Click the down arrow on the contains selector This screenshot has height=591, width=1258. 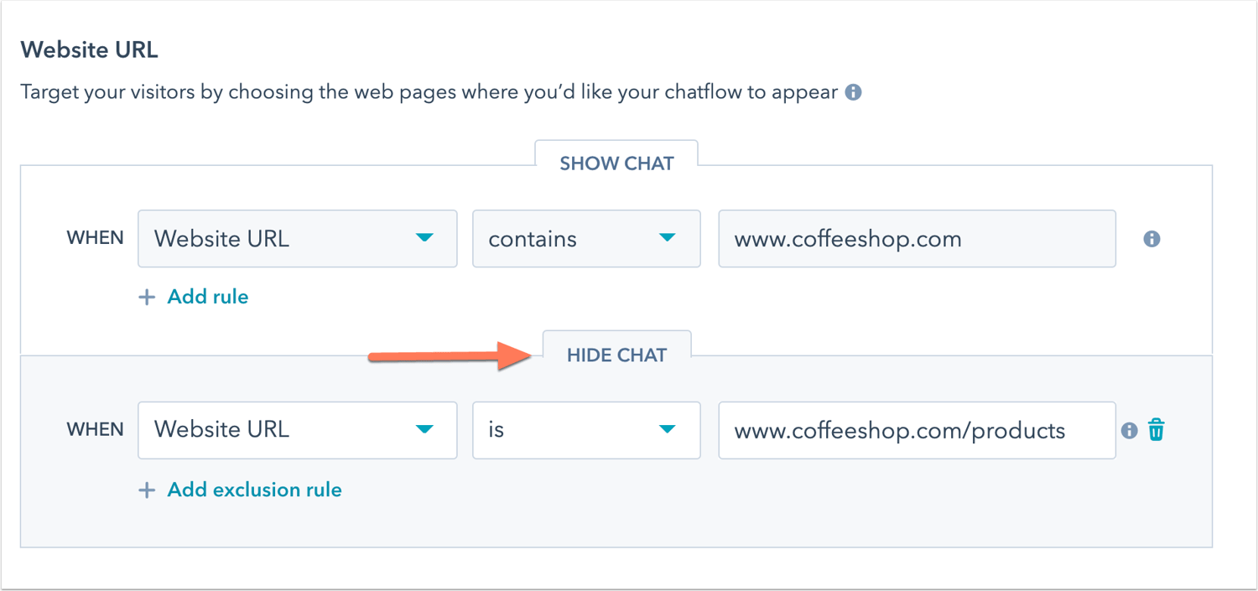[x=667, y=238]
